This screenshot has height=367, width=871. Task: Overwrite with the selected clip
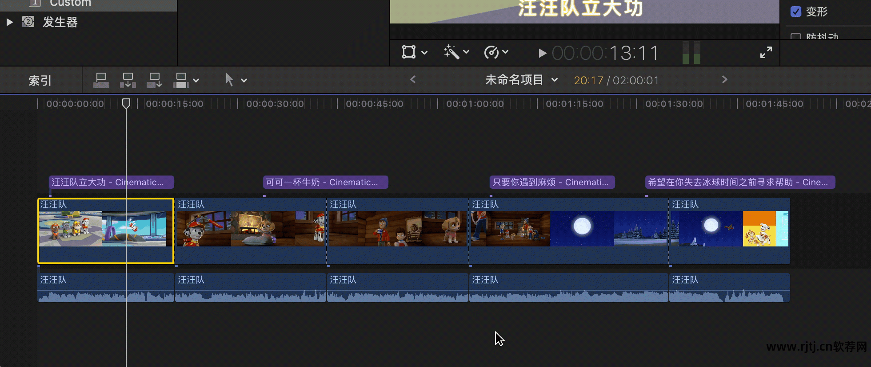tap(181, 80)
